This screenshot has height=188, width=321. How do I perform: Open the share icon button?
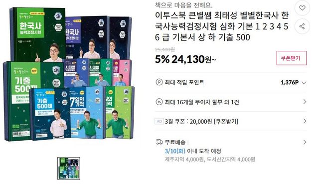(302, 26)
